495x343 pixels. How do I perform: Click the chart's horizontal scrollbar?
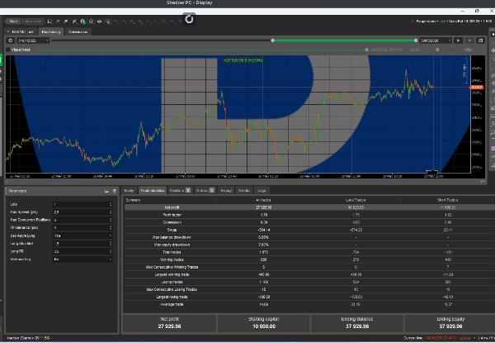[245, 182]
